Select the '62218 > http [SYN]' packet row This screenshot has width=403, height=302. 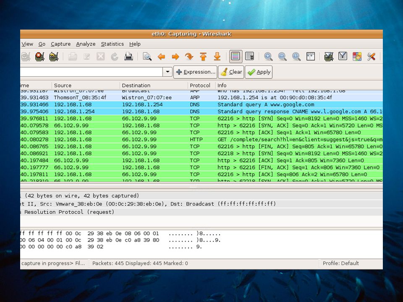coord(201,154)
